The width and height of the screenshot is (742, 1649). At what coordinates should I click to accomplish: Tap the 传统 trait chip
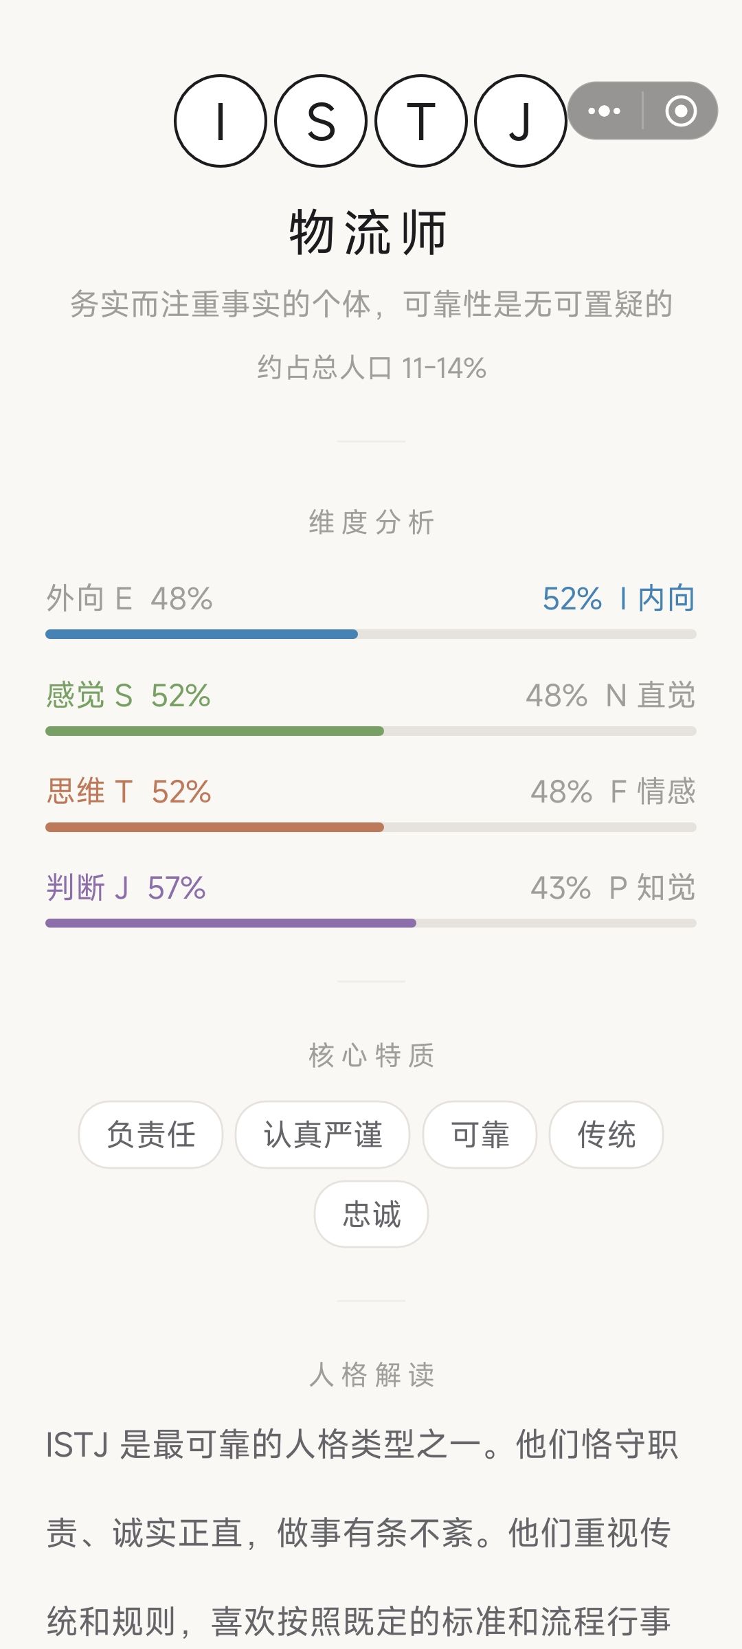(606, 1134)
